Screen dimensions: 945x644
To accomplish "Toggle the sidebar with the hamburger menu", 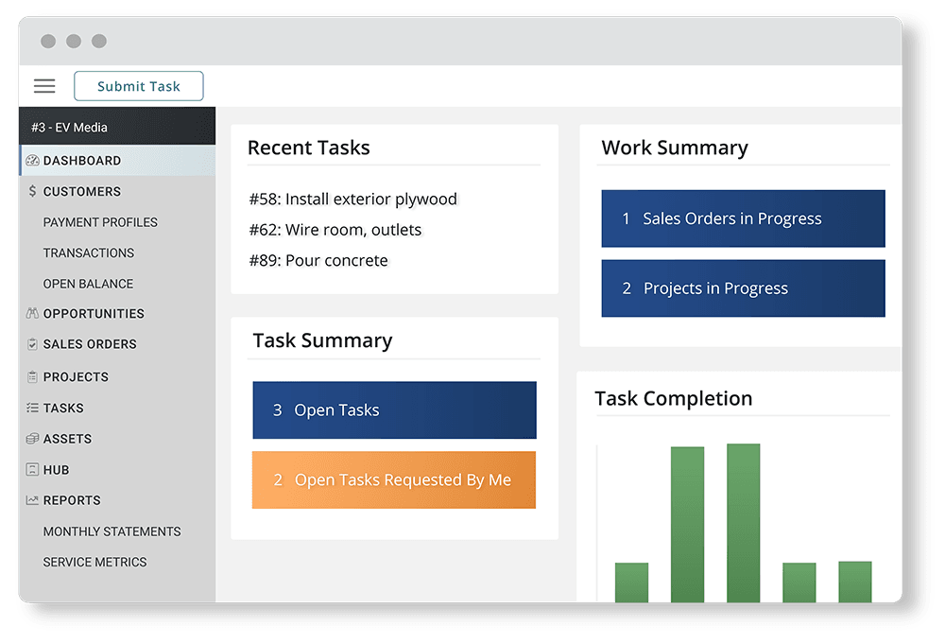I will click(x=44, y=86).
